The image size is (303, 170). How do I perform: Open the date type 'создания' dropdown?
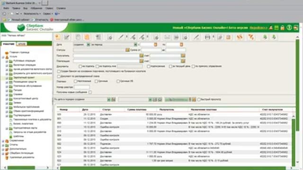point(89,44)
